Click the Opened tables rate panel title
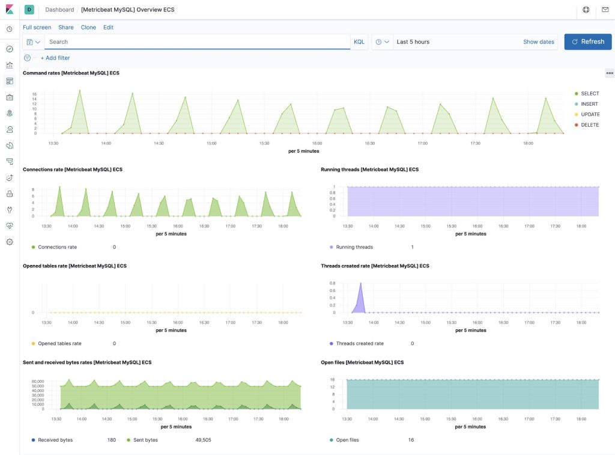This screenshot has width=615, height=455. pos(74,266)
